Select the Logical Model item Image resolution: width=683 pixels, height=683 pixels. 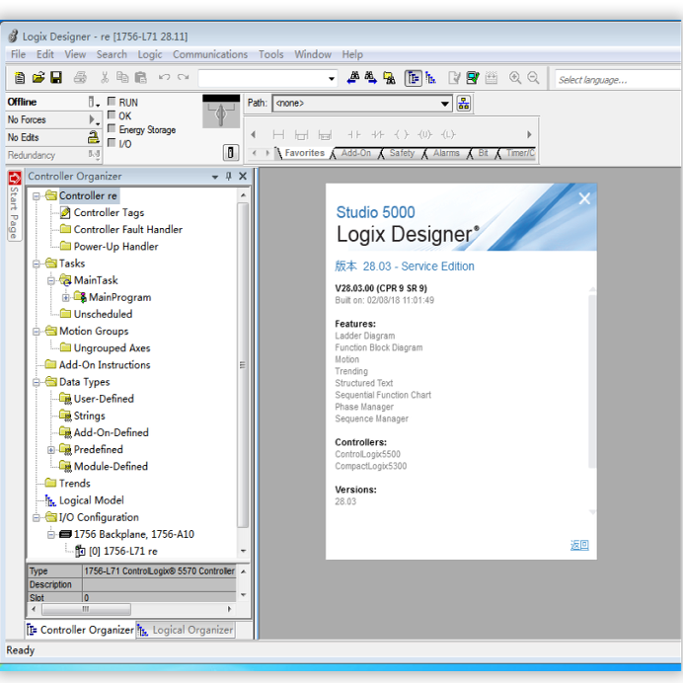pyautogui.click(x=92, y=500)
